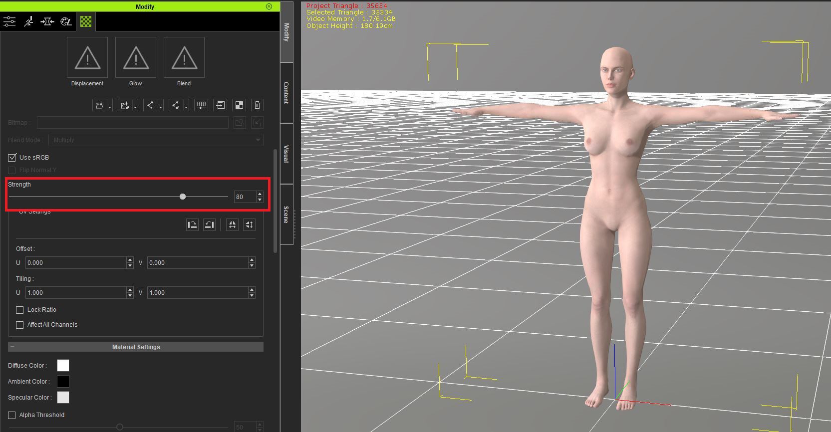The height and width of the screenshot is (432, 831).
Task: Select the Glow texture channel thumbnail
Action: tap(136, 57)
